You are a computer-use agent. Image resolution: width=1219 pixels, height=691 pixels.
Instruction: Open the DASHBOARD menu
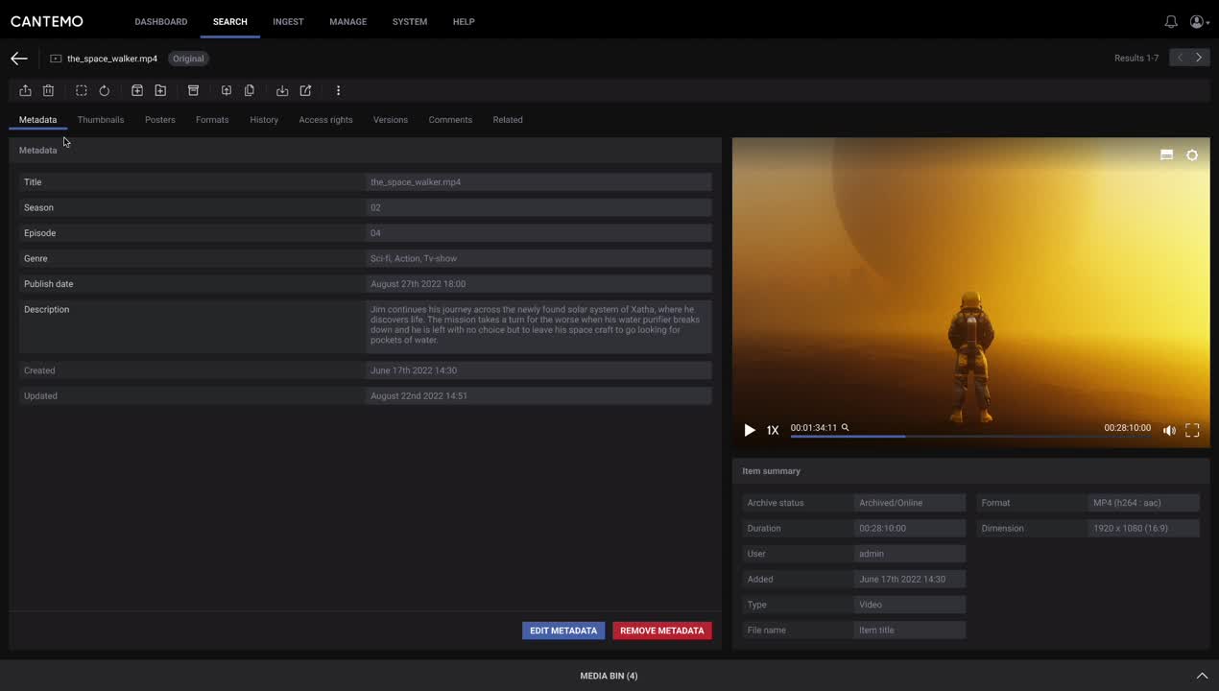coord(161,21)
